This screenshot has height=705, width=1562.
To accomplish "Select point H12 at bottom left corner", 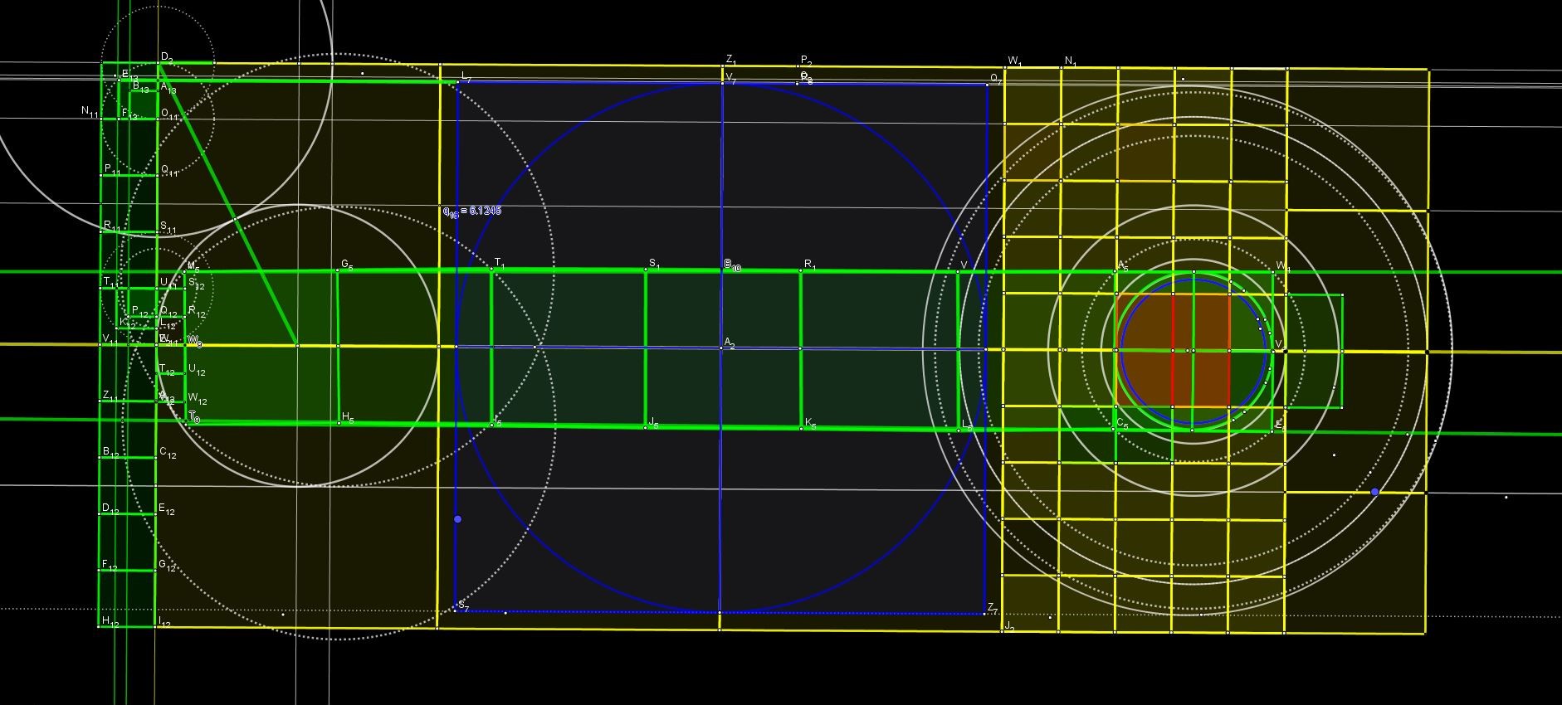I will 100,626.
